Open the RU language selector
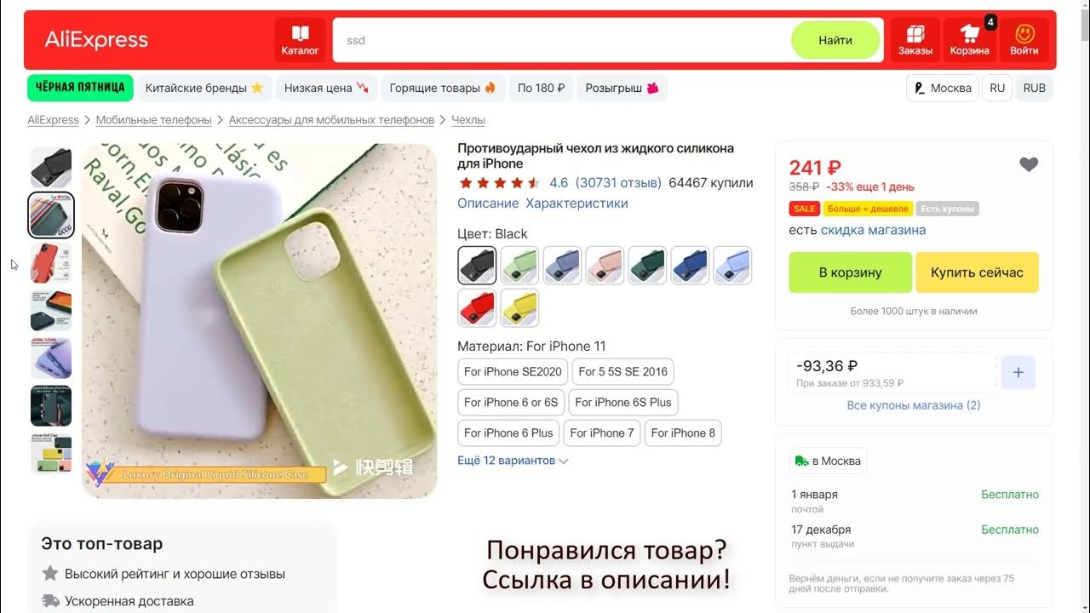This screenshot has height=613, width=1090. [x=997, y=89]
